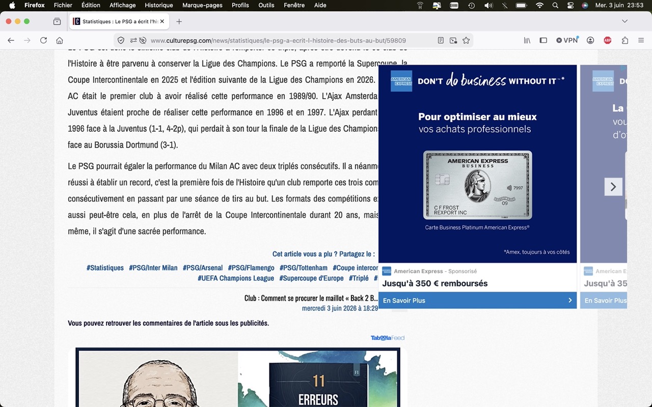Open the Wi-Fi status menu

pos(539,6)
